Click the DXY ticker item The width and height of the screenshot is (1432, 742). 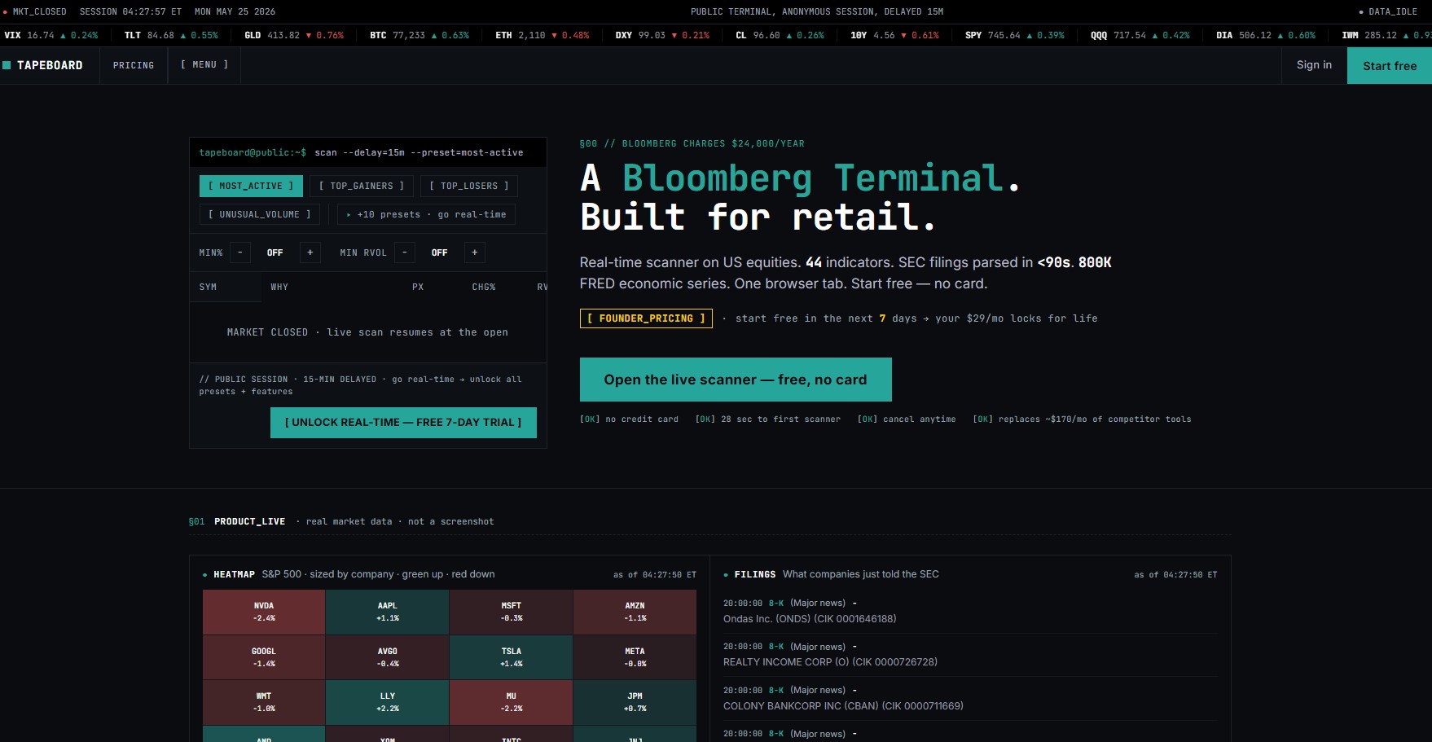pos(662,35)
